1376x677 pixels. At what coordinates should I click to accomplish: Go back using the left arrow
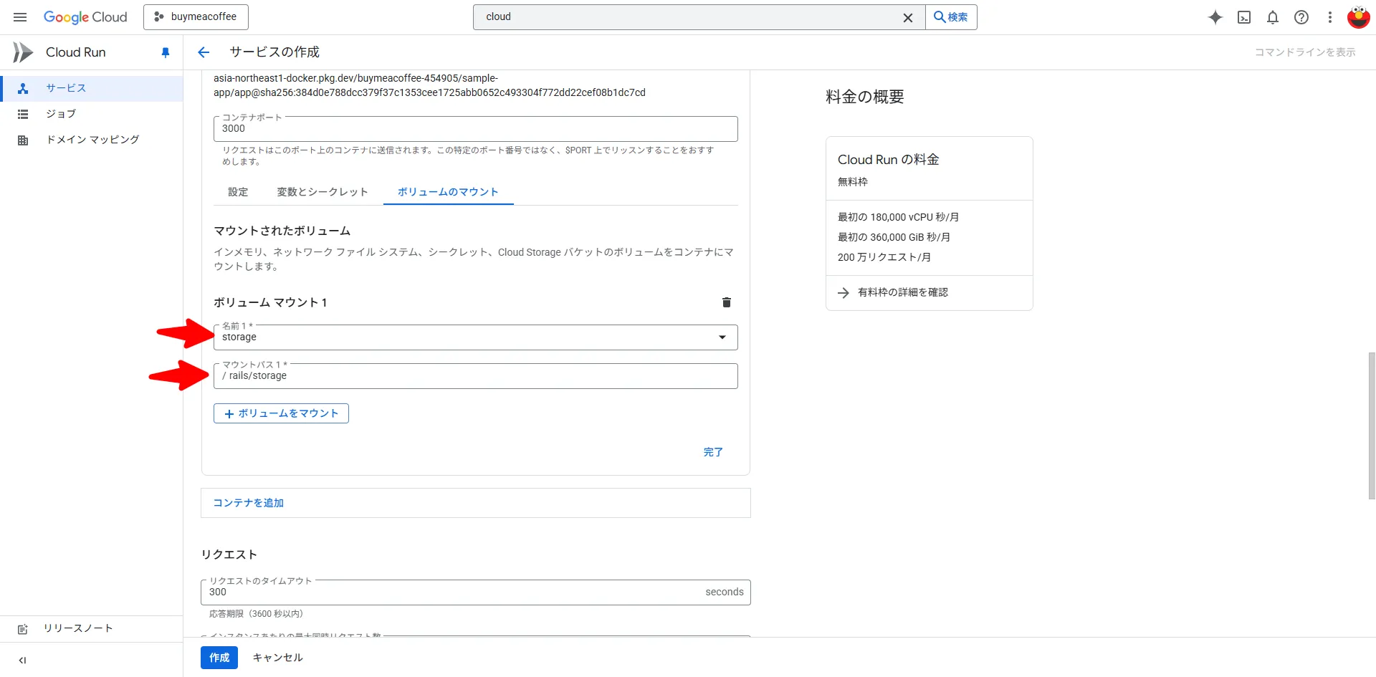pos(204,52)
